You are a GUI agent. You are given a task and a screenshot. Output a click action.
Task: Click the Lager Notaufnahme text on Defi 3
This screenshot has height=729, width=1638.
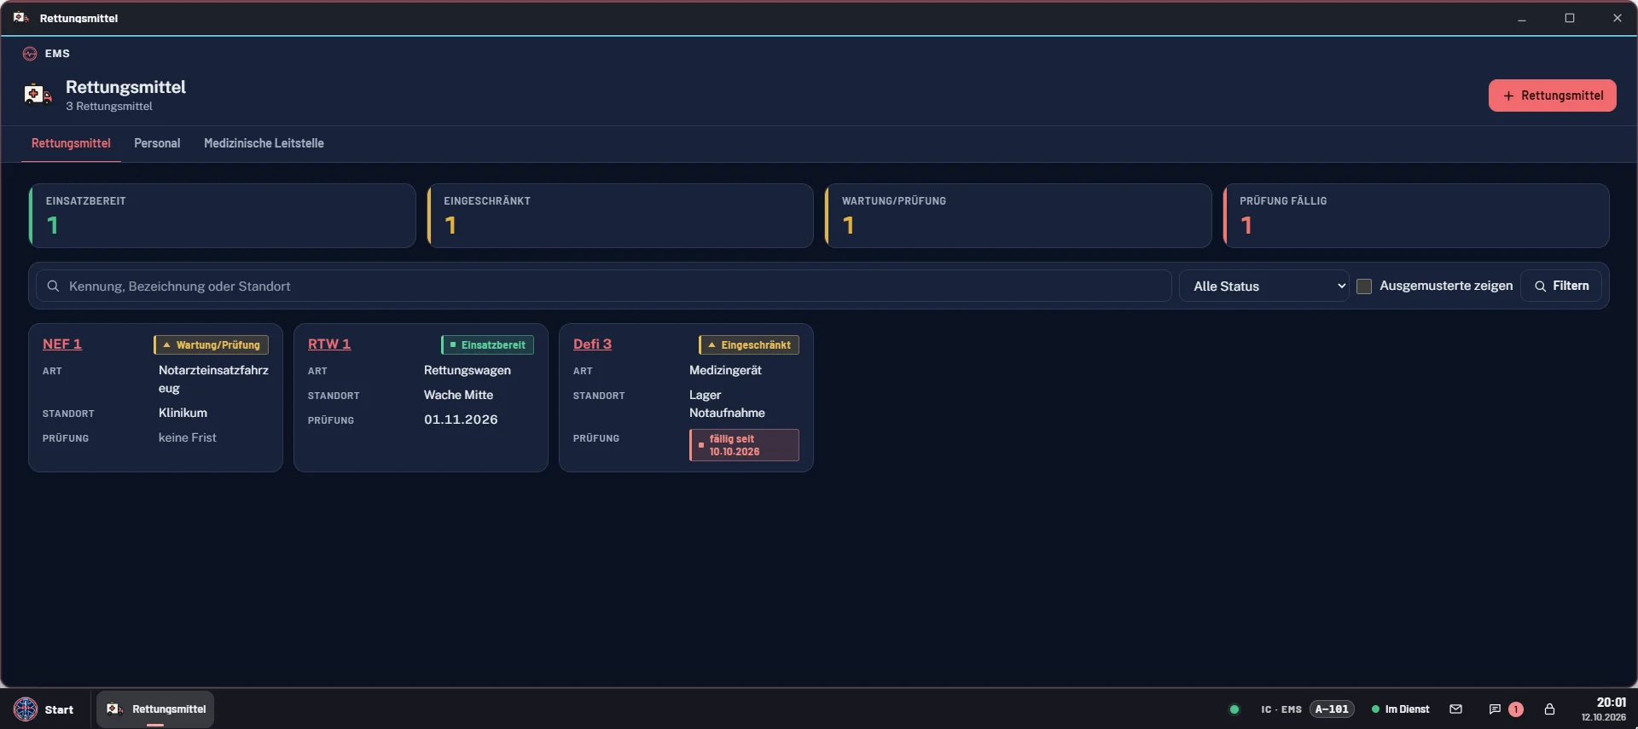coord(727,404)
